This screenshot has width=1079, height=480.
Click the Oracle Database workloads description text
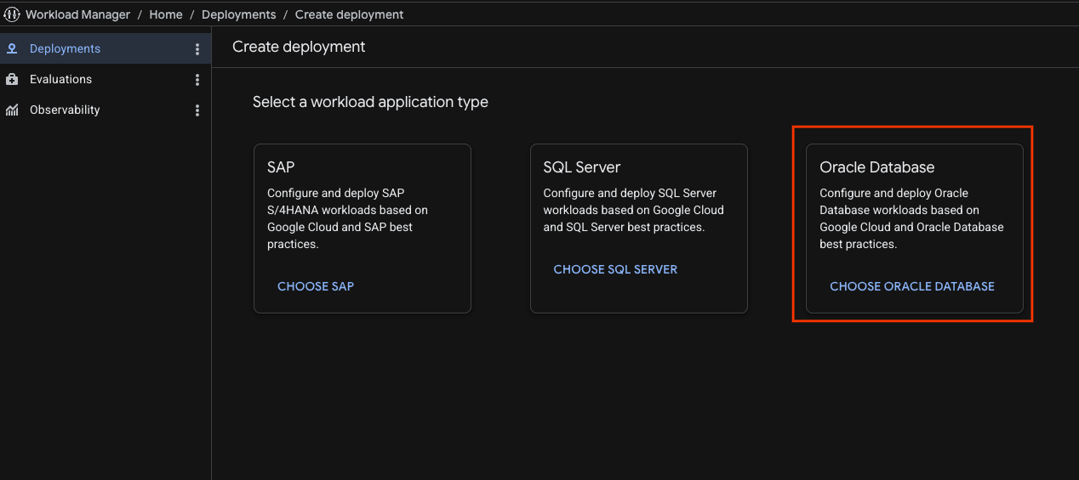click(911, 218)
